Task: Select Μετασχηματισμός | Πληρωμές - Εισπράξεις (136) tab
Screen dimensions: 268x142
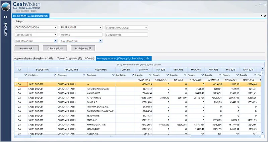Action: point(124,59)
